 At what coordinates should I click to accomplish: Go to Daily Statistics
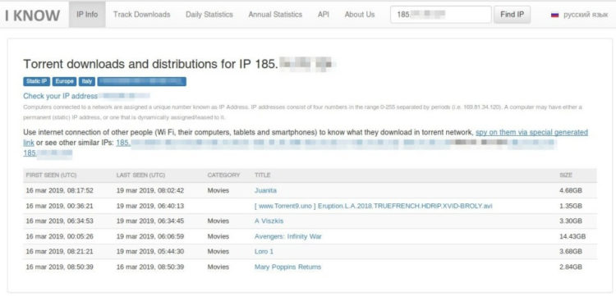coord(209,15)
